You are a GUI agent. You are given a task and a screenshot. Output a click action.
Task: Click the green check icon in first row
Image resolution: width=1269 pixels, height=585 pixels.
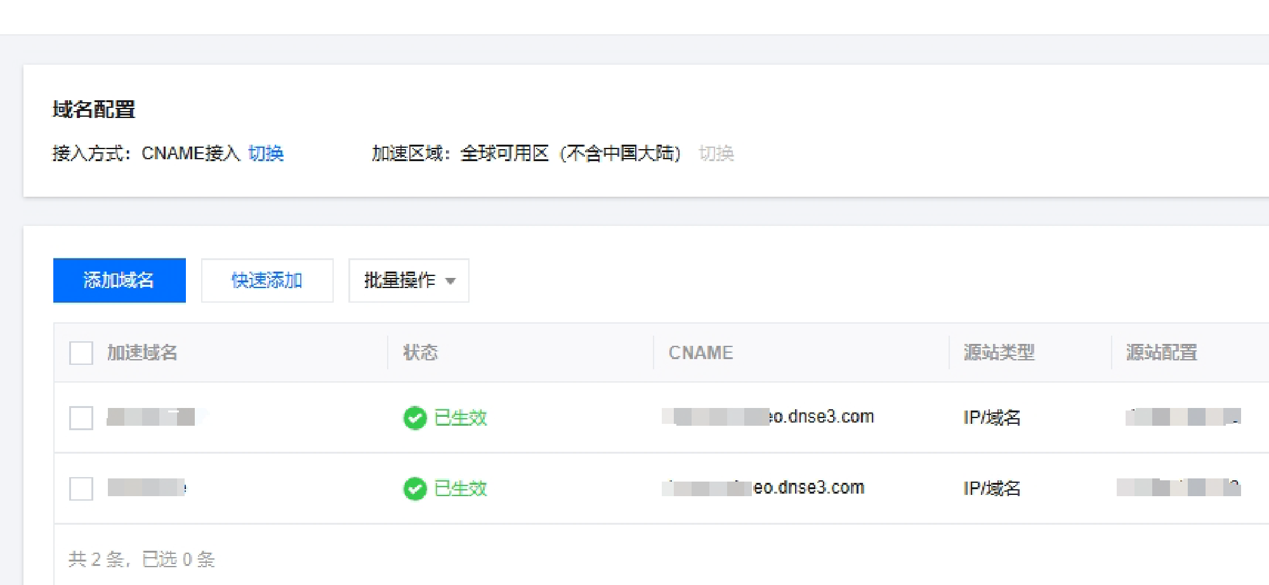click(415, 418)
